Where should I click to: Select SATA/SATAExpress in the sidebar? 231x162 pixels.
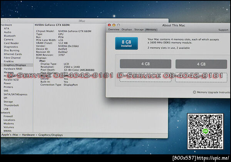pos(15,94)
